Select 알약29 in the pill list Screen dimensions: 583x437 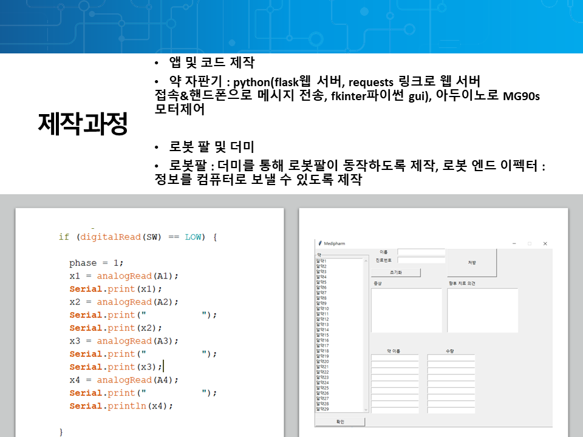322,408
